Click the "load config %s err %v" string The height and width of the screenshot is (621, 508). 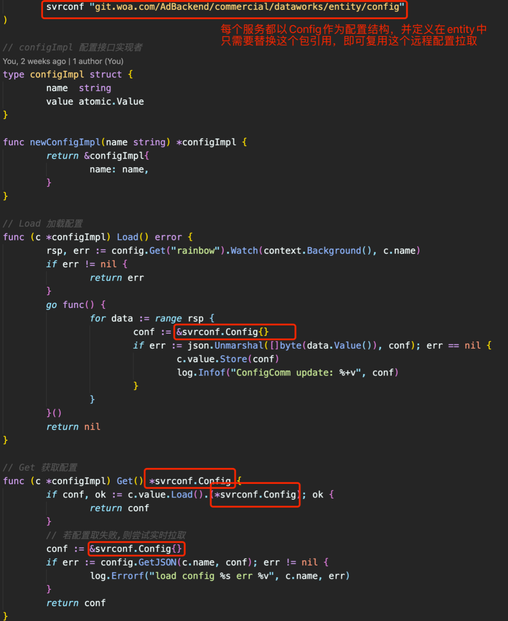(x=212, y=576)
